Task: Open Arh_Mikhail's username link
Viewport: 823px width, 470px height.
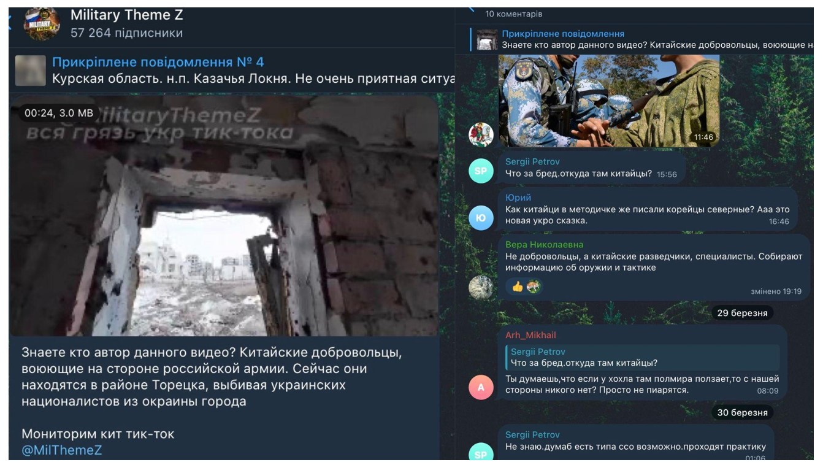Action: point(530,335)
